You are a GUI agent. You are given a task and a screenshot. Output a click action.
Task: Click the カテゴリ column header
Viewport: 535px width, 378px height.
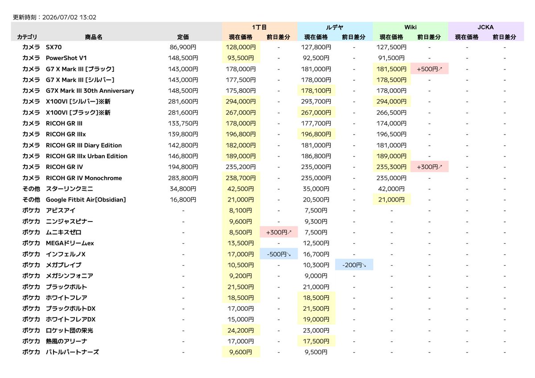click(27, 37)
